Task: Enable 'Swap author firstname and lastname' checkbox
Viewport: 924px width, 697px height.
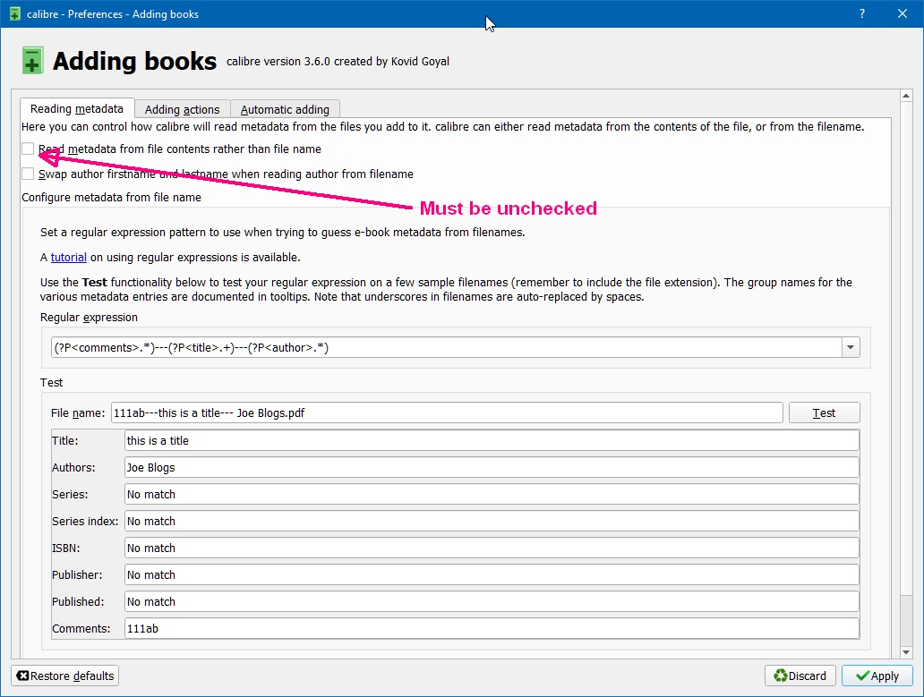Action: (x=28, y=174)
